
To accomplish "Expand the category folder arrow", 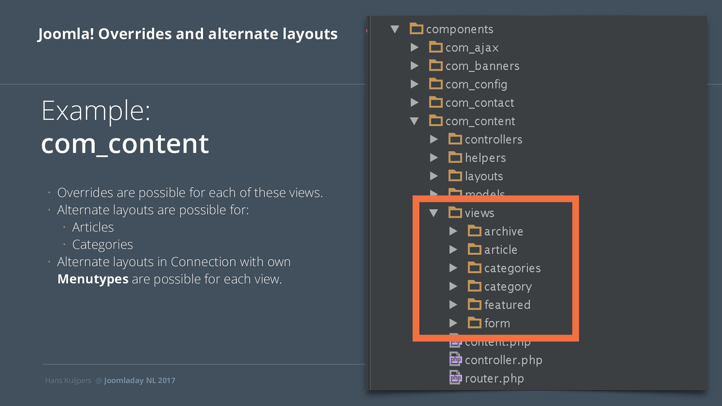I will (453, 286).
